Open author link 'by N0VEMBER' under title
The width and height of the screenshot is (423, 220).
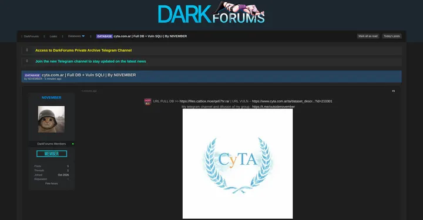pos(33,79)
